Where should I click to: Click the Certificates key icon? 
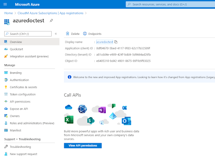[6, 87]
